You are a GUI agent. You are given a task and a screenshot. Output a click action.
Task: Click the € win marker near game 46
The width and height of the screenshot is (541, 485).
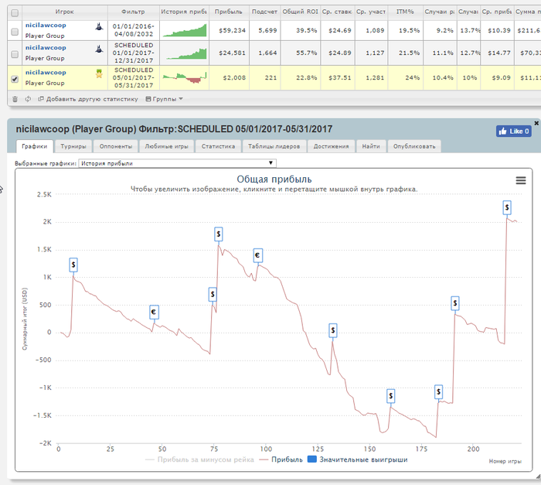coord(154,313)
